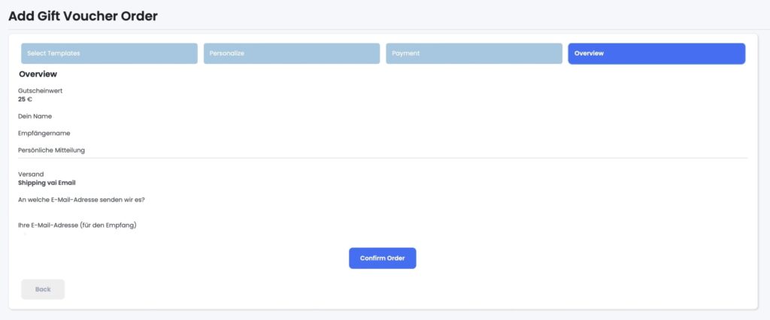
Task: Select the 25 € voucher value
Action: click(25, 99)
